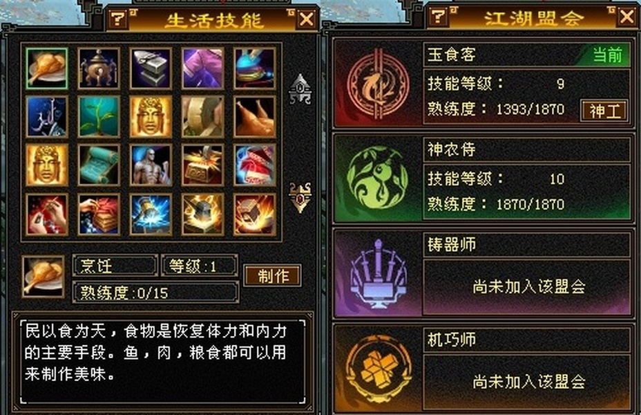Select the roast chicken skill icon
Image resolution: width=641 pixels, height=415 pixels.
pyautogui.click(x=255, y=117)
